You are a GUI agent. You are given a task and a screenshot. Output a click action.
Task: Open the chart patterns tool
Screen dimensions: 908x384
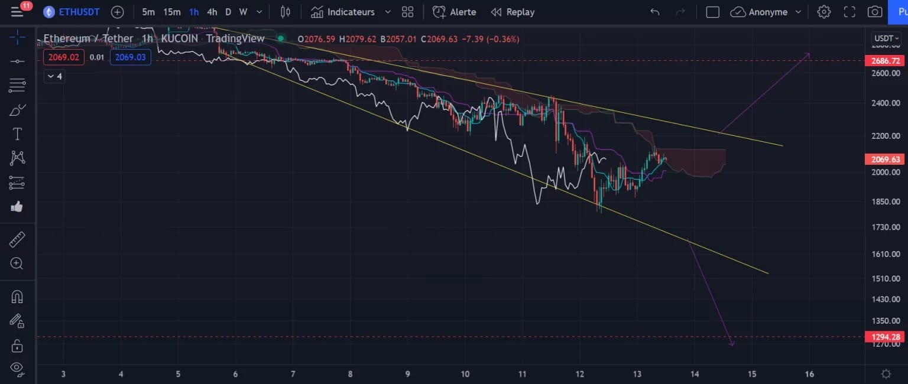click(17, 158)
